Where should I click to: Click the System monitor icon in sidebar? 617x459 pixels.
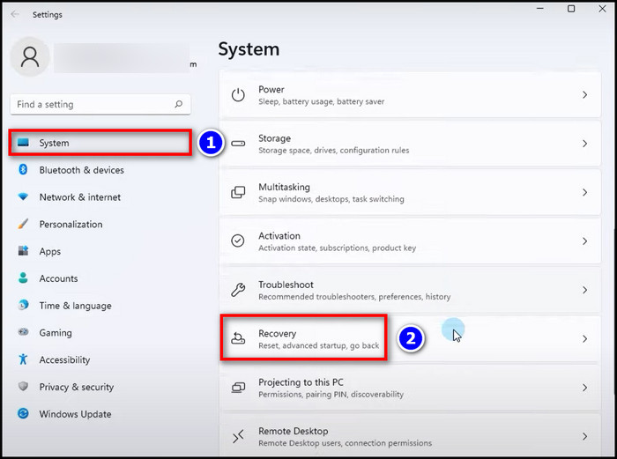point(23,143)
